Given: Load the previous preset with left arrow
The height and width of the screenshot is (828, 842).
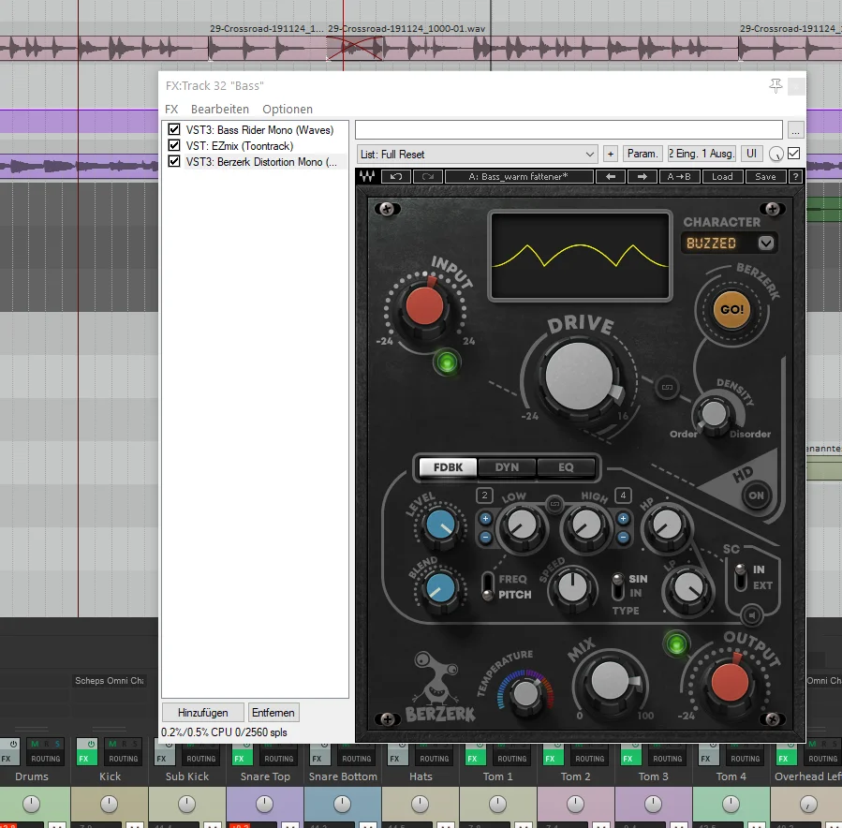Looking at the screenshot, I should 611,177.
